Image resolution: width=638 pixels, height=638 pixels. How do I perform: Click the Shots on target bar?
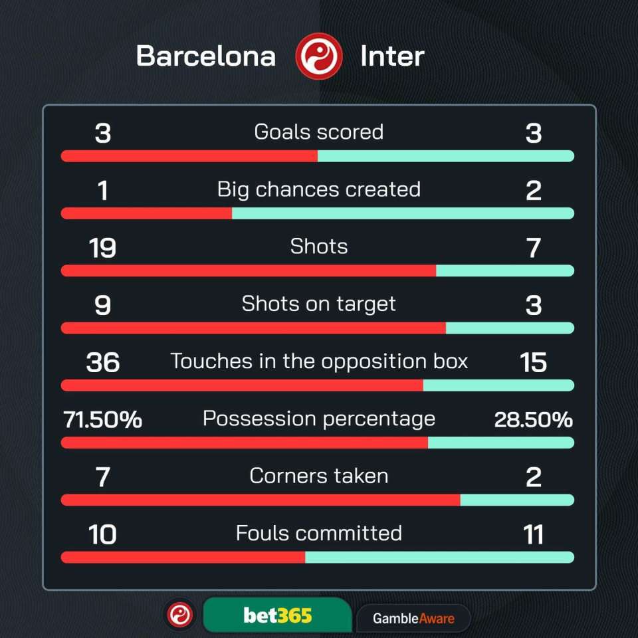(318, 328)
